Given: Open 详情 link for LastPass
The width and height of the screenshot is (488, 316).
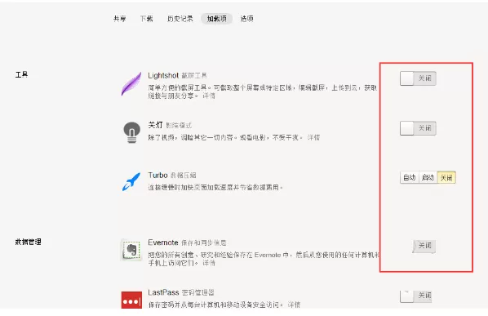Looking at the screenshot, I should coord(294,305).
